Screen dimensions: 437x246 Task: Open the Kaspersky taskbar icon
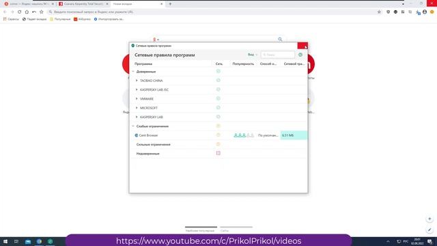50,241
